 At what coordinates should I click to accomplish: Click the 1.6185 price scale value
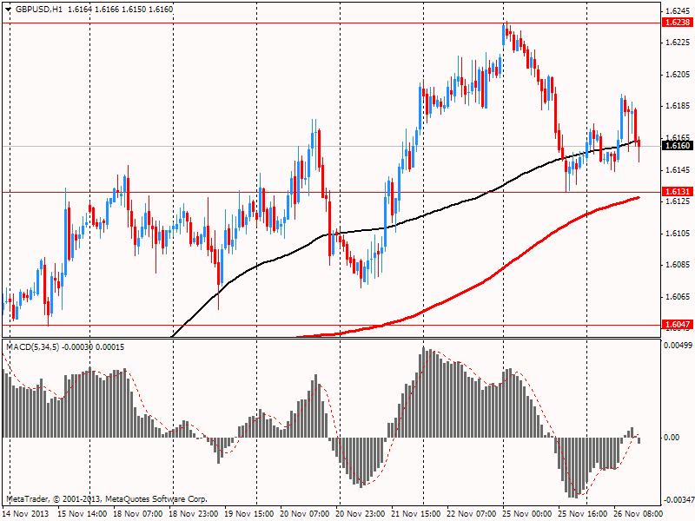coord(678,106)
